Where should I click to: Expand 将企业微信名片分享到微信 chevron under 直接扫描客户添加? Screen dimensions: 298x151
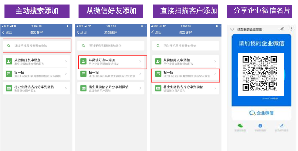(x=215, y=88)
